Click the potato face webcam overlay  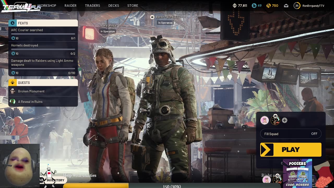19,166
